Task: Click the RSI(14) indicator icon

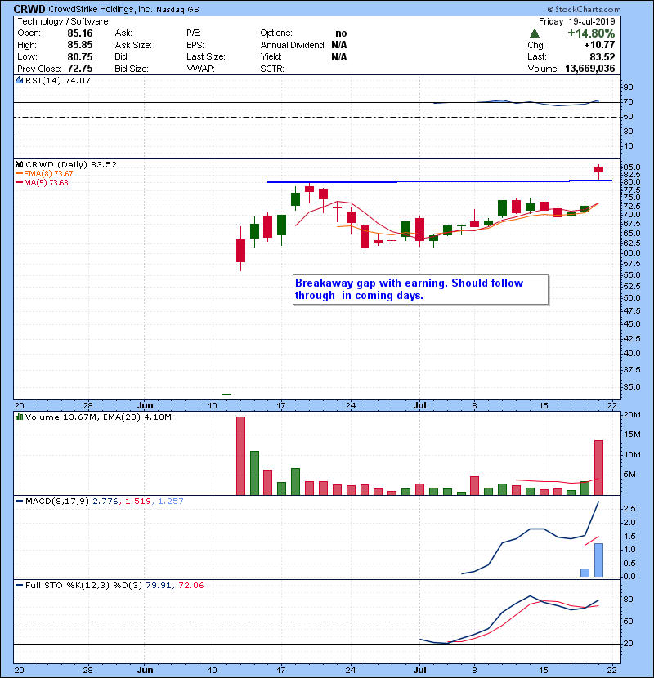Action: (x=19, y=80)
